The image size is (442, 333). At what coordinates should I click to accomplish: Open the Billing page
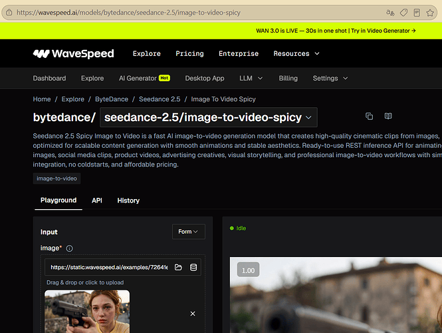(288, 78)
